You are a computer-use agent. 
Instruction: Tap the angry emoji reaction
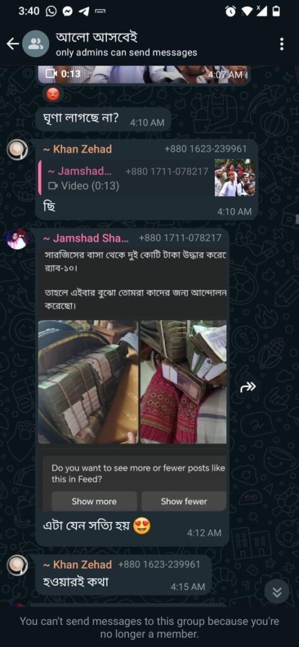click(52, 95)
